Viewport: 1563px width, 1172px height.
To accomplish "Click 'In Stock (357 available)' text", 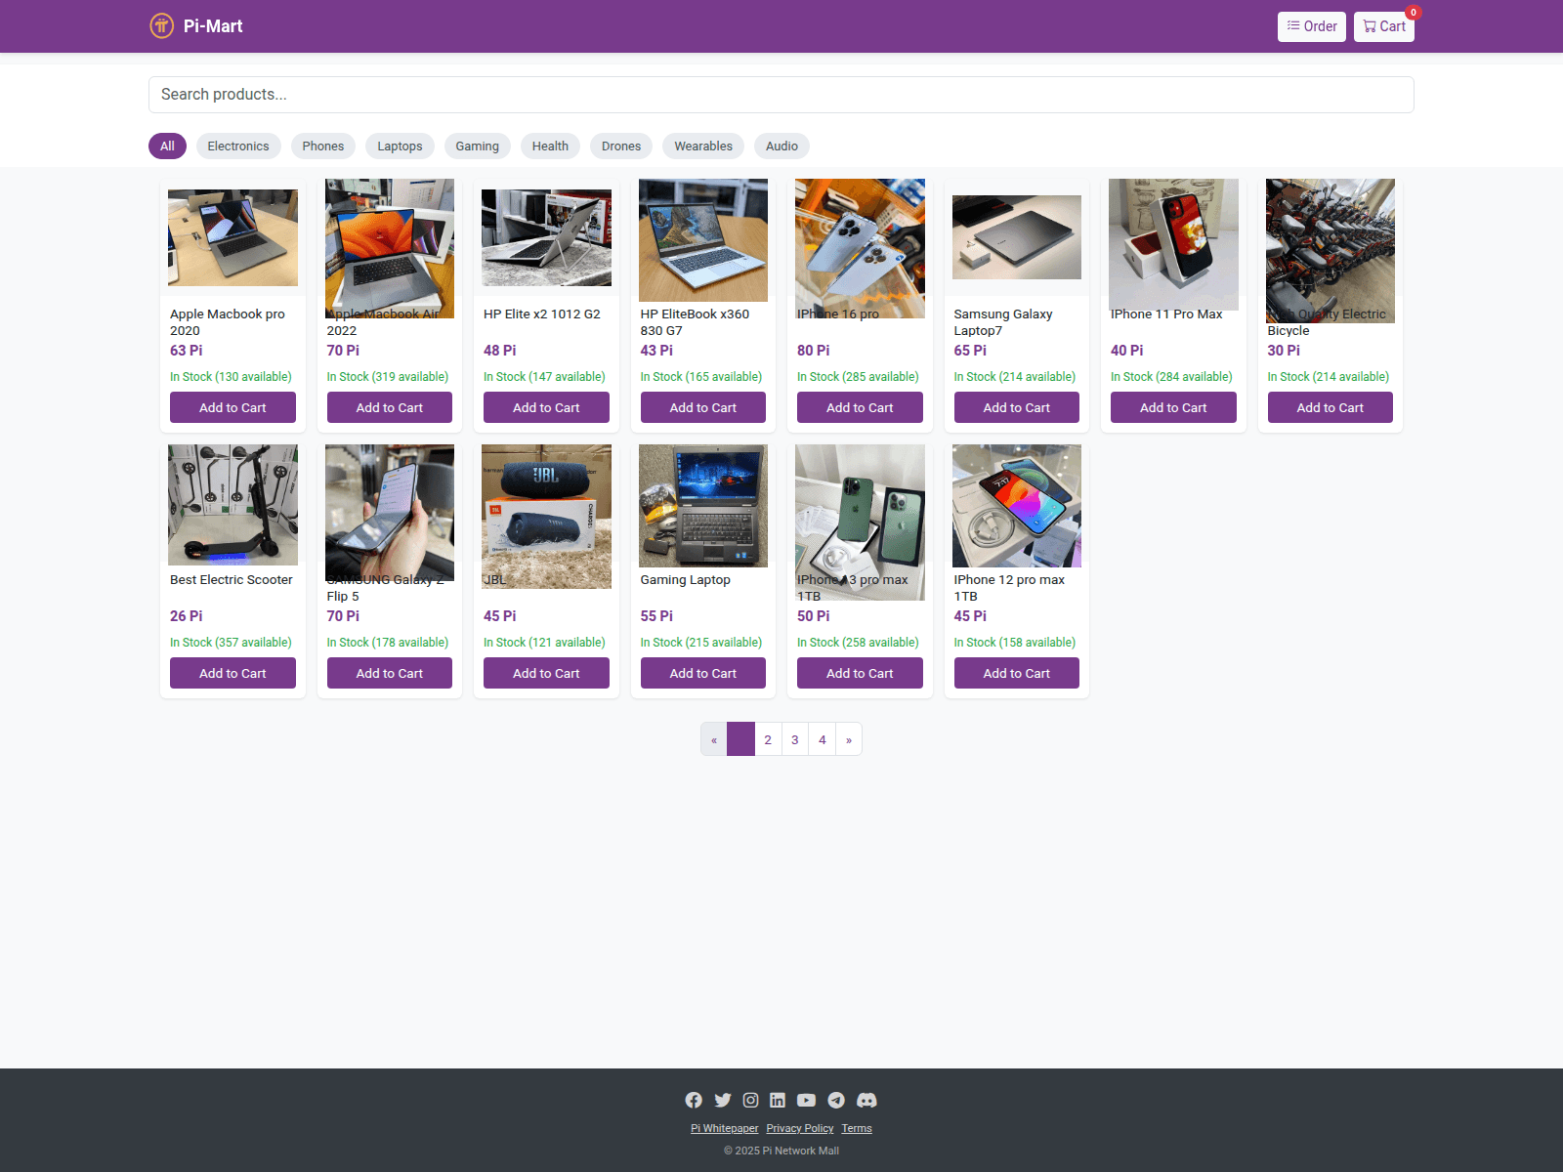I will point(231,643).
